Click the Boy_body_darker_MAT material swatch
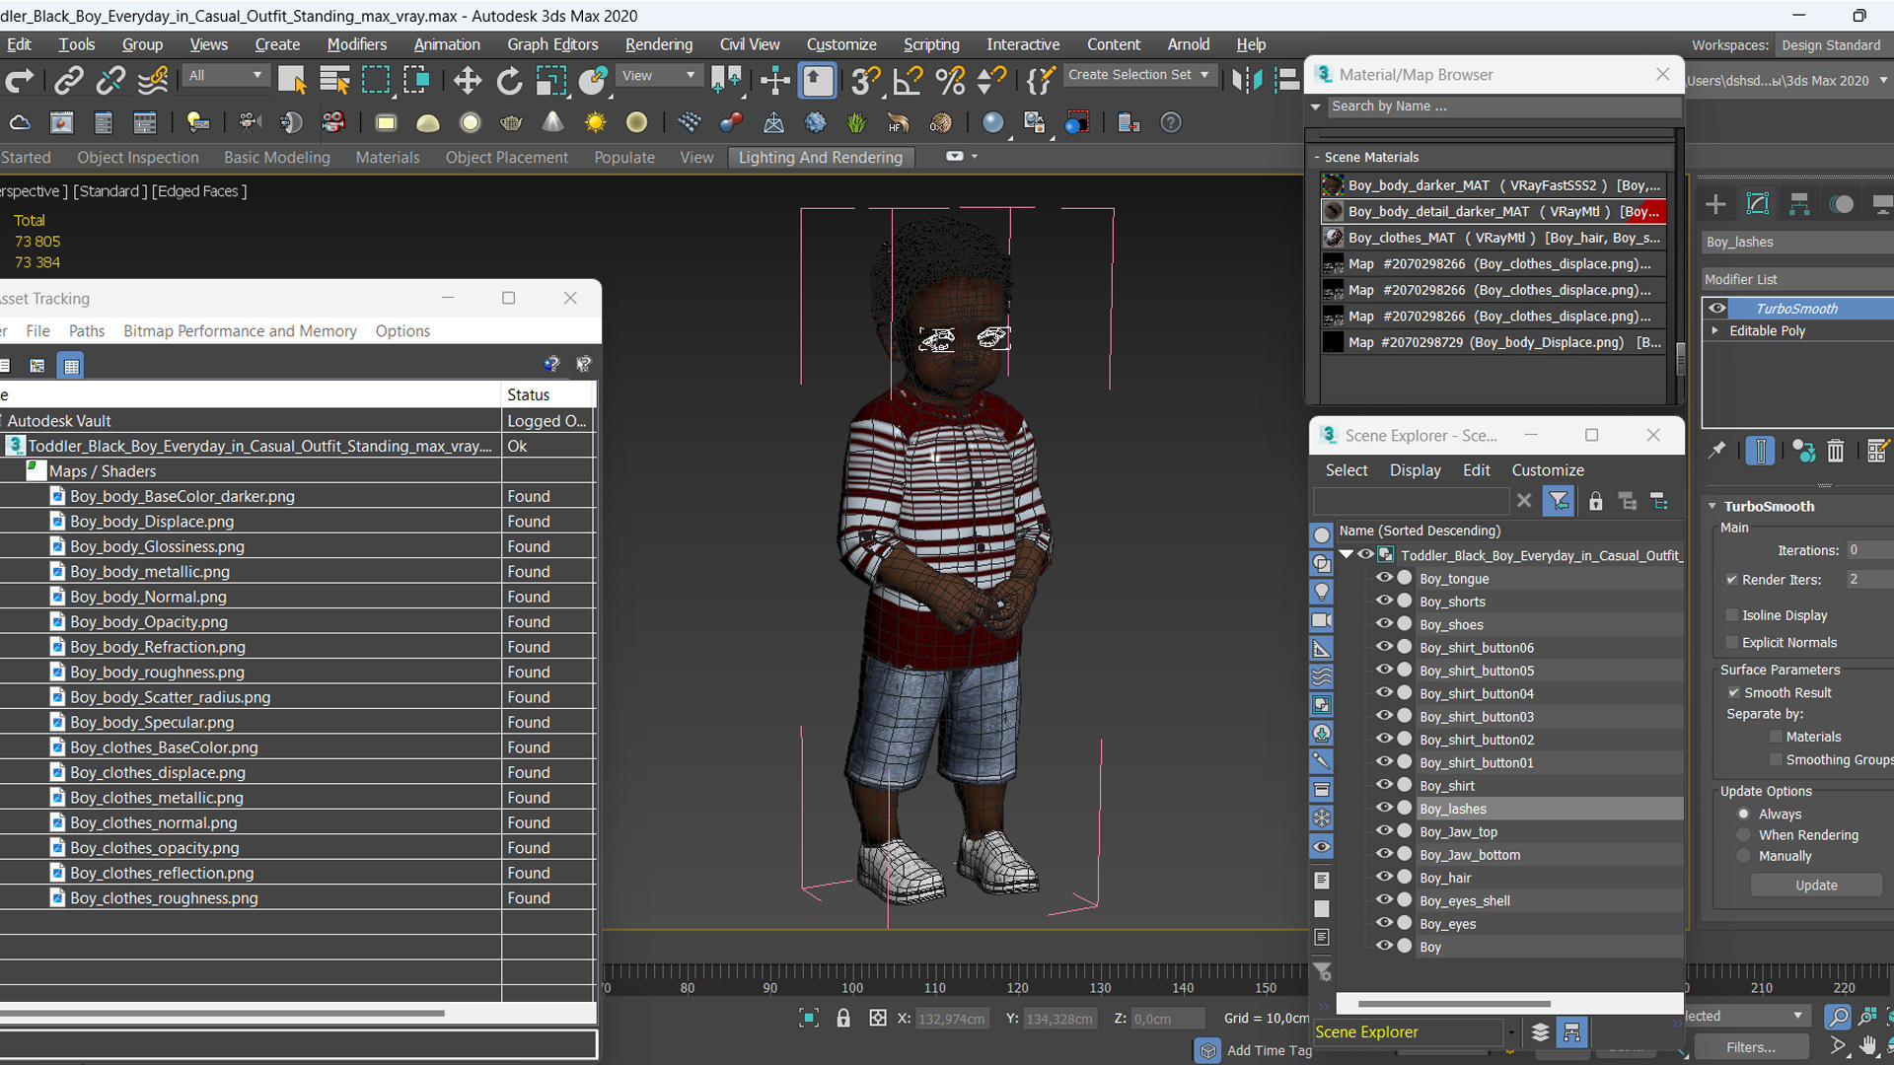 1333,185
